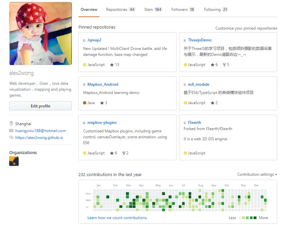
Task: Click the darkest green legend square near More
Action: click(255, 218)
